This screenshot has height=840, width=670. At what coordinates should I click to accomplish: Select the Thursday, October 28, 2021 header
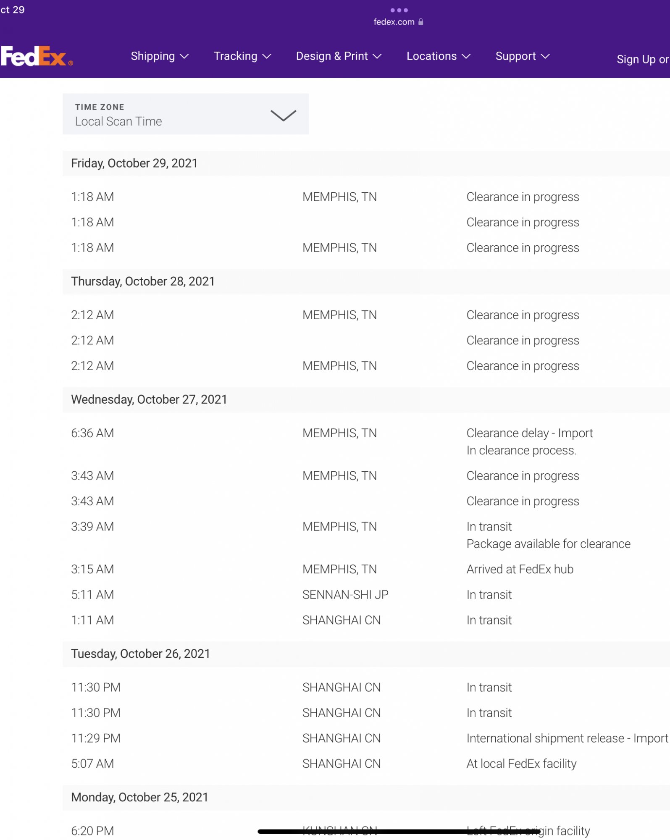tap(143, 281)
